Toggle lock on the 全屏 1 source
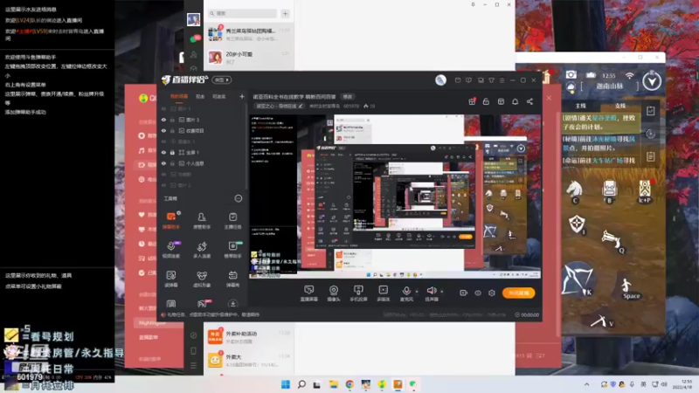This screenshot has width=699, height=393. (172, 152)
